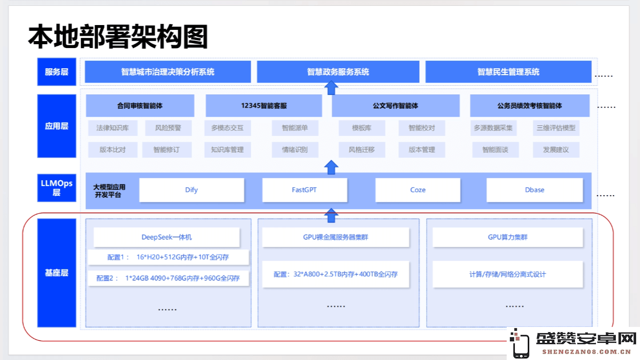Click the 法律知识库 item
Screen dimensions: 640x360
pos(113,128)
